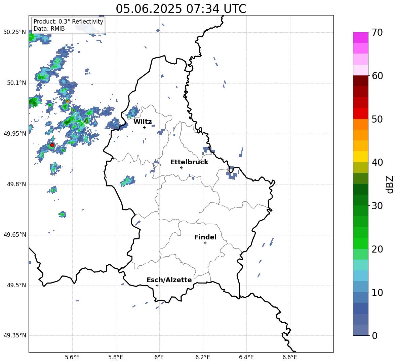Click the 'Data: RMIB' label

[49, 29]
